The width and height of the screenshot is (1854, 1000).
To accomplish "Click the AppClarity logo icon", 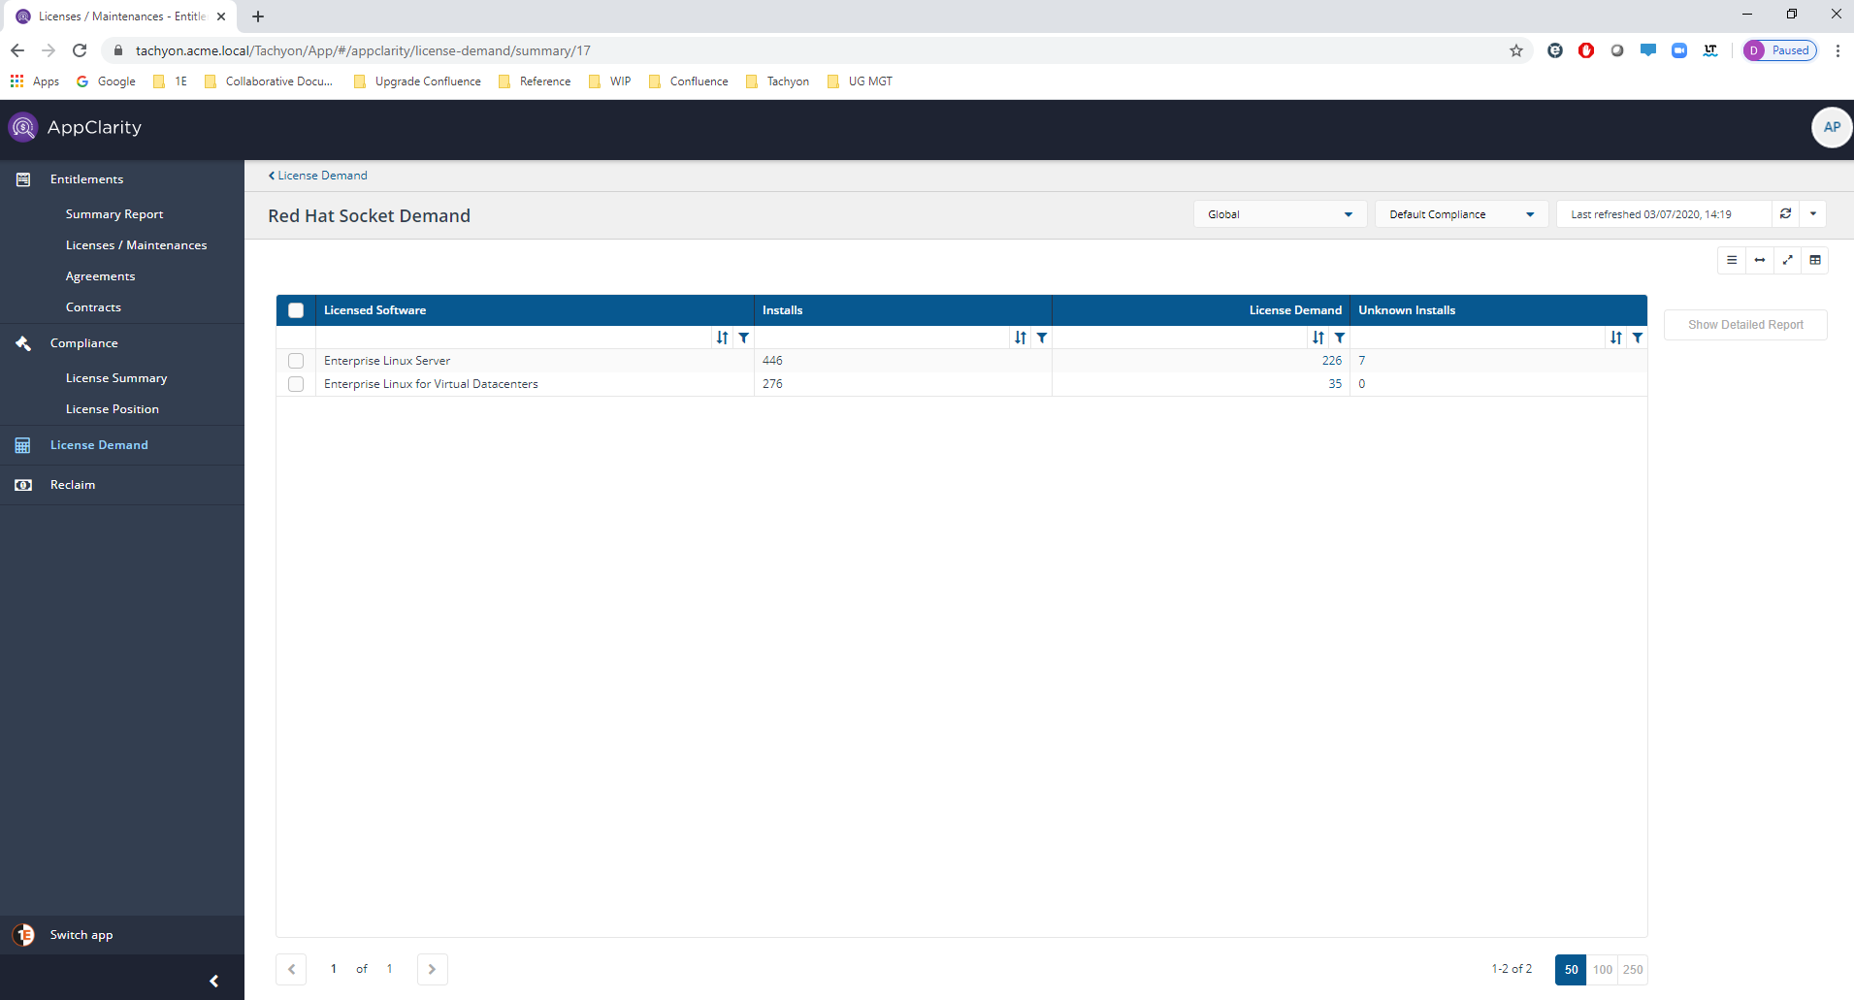I will 23,127.
